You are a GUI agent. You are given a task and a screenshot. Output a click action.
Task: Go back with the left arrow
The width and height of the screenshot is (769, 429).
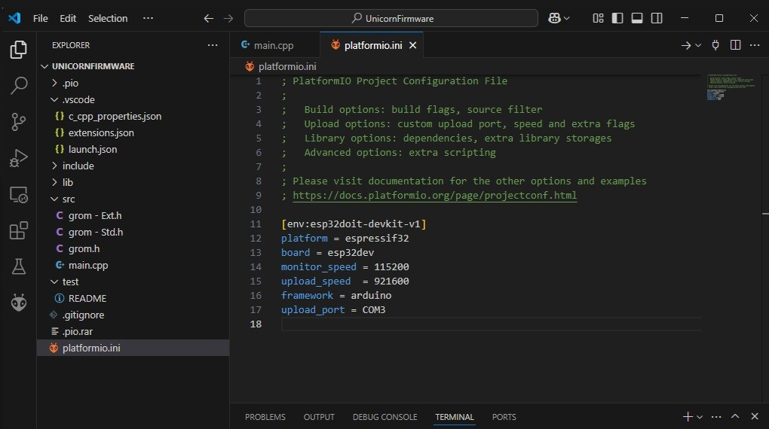[208, 19]
